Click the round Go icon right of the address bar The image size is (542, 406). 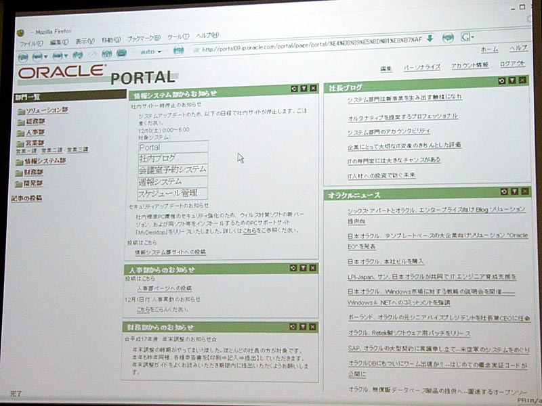click(x=448, y=38)
